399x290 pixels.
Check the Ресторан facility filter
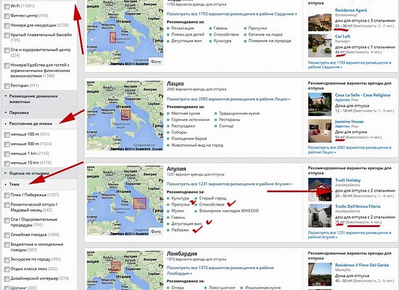click(7, 85)
